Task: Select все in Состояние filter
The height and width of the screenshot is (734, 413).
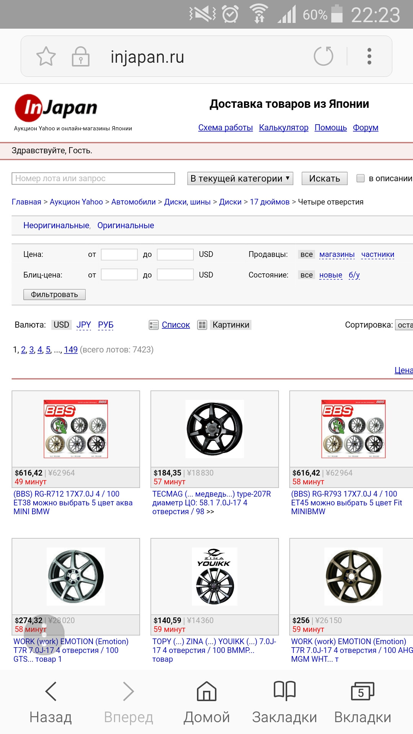Action: coord(307,275)
